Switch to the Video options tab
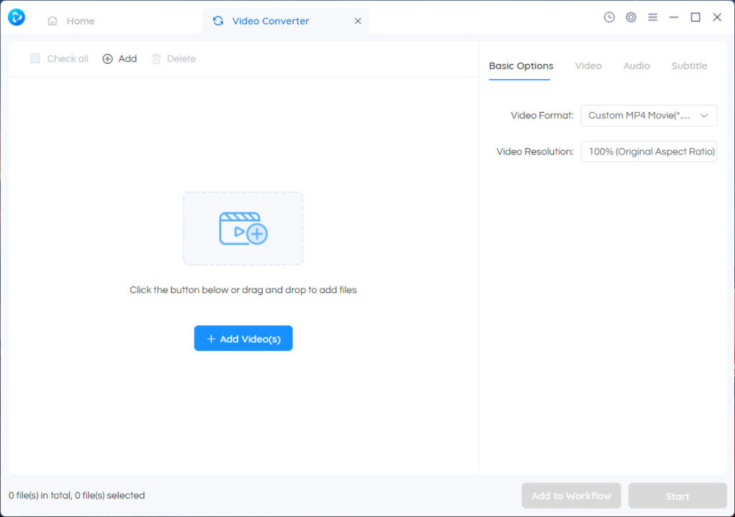Viewport: 735px width, 517px height. click(588, 66)
